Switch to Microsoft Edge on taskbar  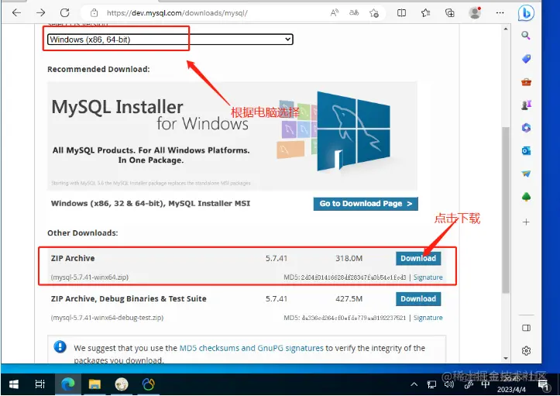pyautogui.click(x=68, y=384)
